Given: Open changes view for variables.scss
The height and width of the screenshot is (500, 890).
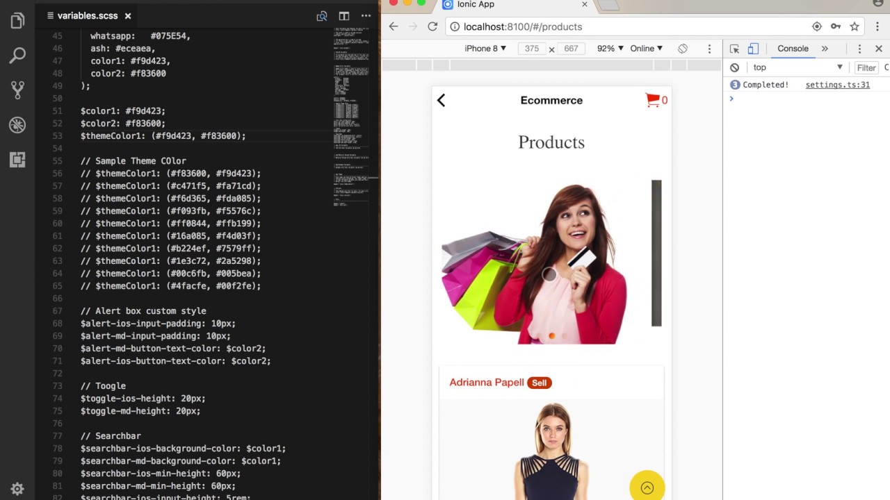Looking at the screenshot, I should 321,15.
